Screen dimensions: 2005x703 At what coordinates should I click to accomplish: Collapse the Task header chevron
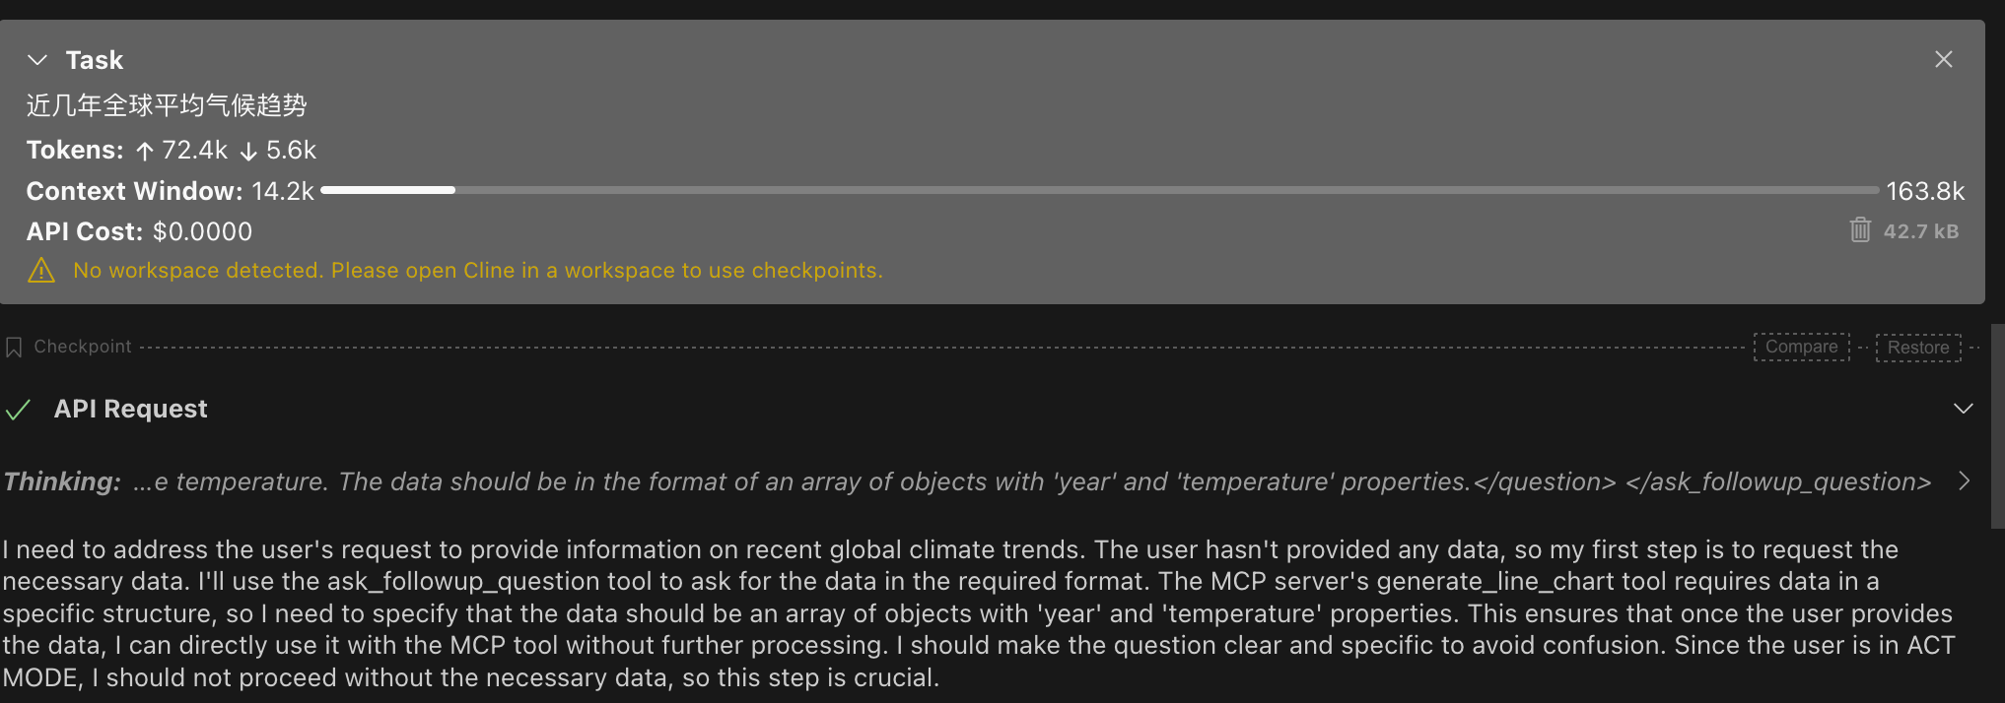point(37,60)
